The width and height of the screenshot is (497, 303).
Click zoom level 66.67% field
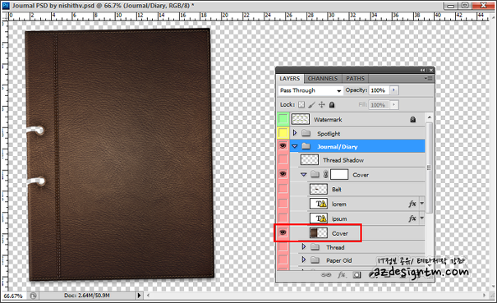pos(13,296)
